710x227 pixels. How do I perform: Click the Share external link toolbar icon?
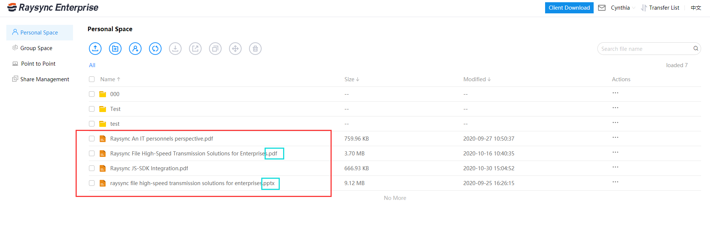pos(195,49)
